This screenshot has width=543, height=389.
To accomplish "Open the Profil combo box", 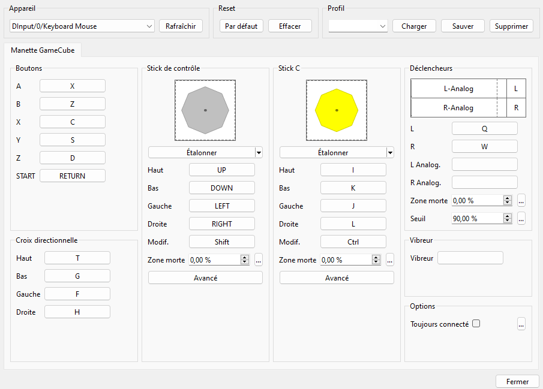I will (358, 26).
